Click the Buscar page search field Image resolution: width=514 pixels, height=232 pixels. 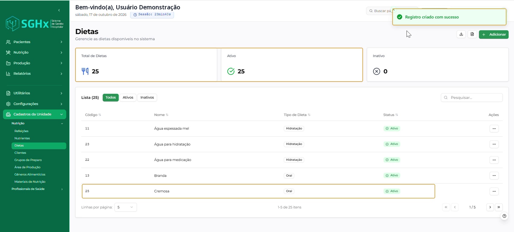(379, 11)
